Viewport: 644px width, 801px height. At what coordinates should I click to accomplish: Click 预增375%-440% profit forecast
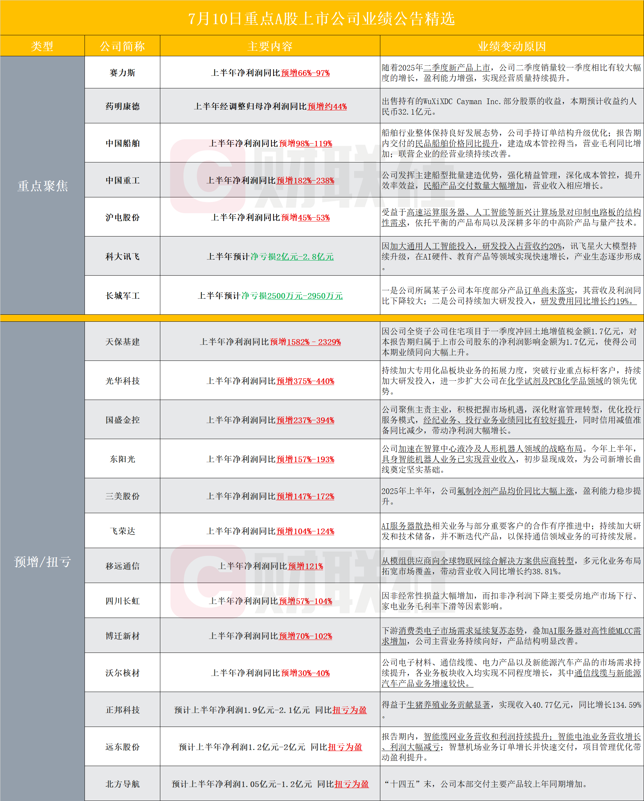pos(305,381)
